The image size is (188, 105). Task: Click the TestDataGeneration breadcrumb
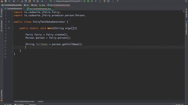(x=12, y=5)
